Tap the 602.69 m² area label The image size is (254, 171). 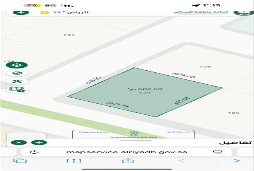[x=144, y=89]
